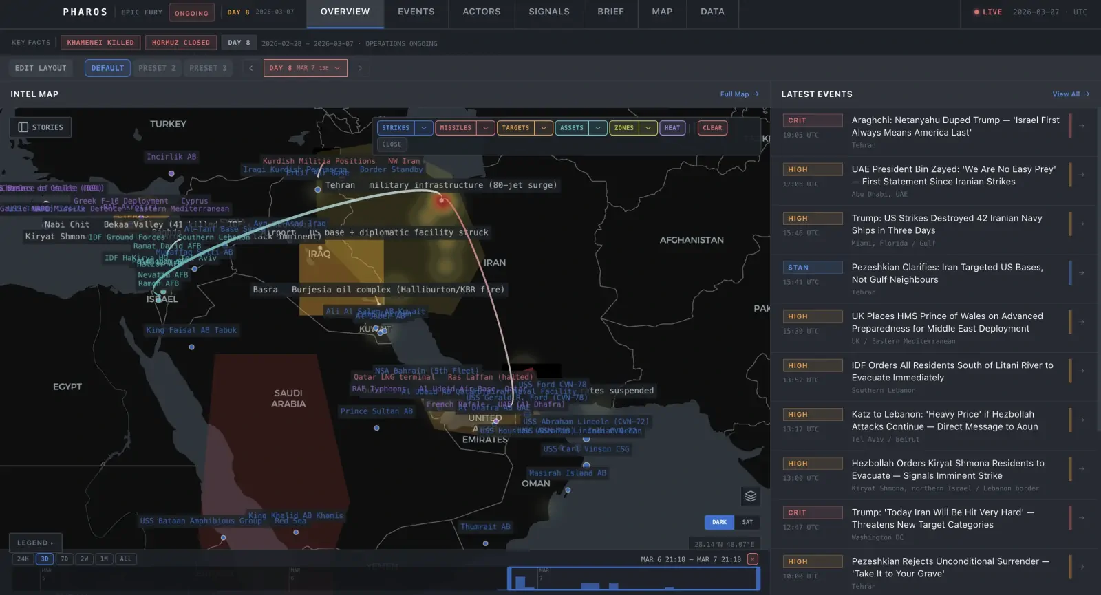This screenshot has height=595, width=1101.
Task: Open Trump 'Hit Very Hard' event arrow
Action: (x=1082, y=518)
